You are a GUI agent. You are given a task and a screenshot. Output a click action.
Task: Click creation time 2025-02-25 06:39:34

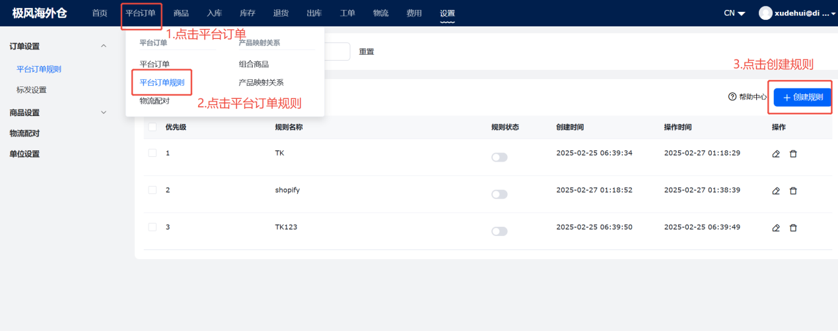pyautogui.click(x=594, y=153)
